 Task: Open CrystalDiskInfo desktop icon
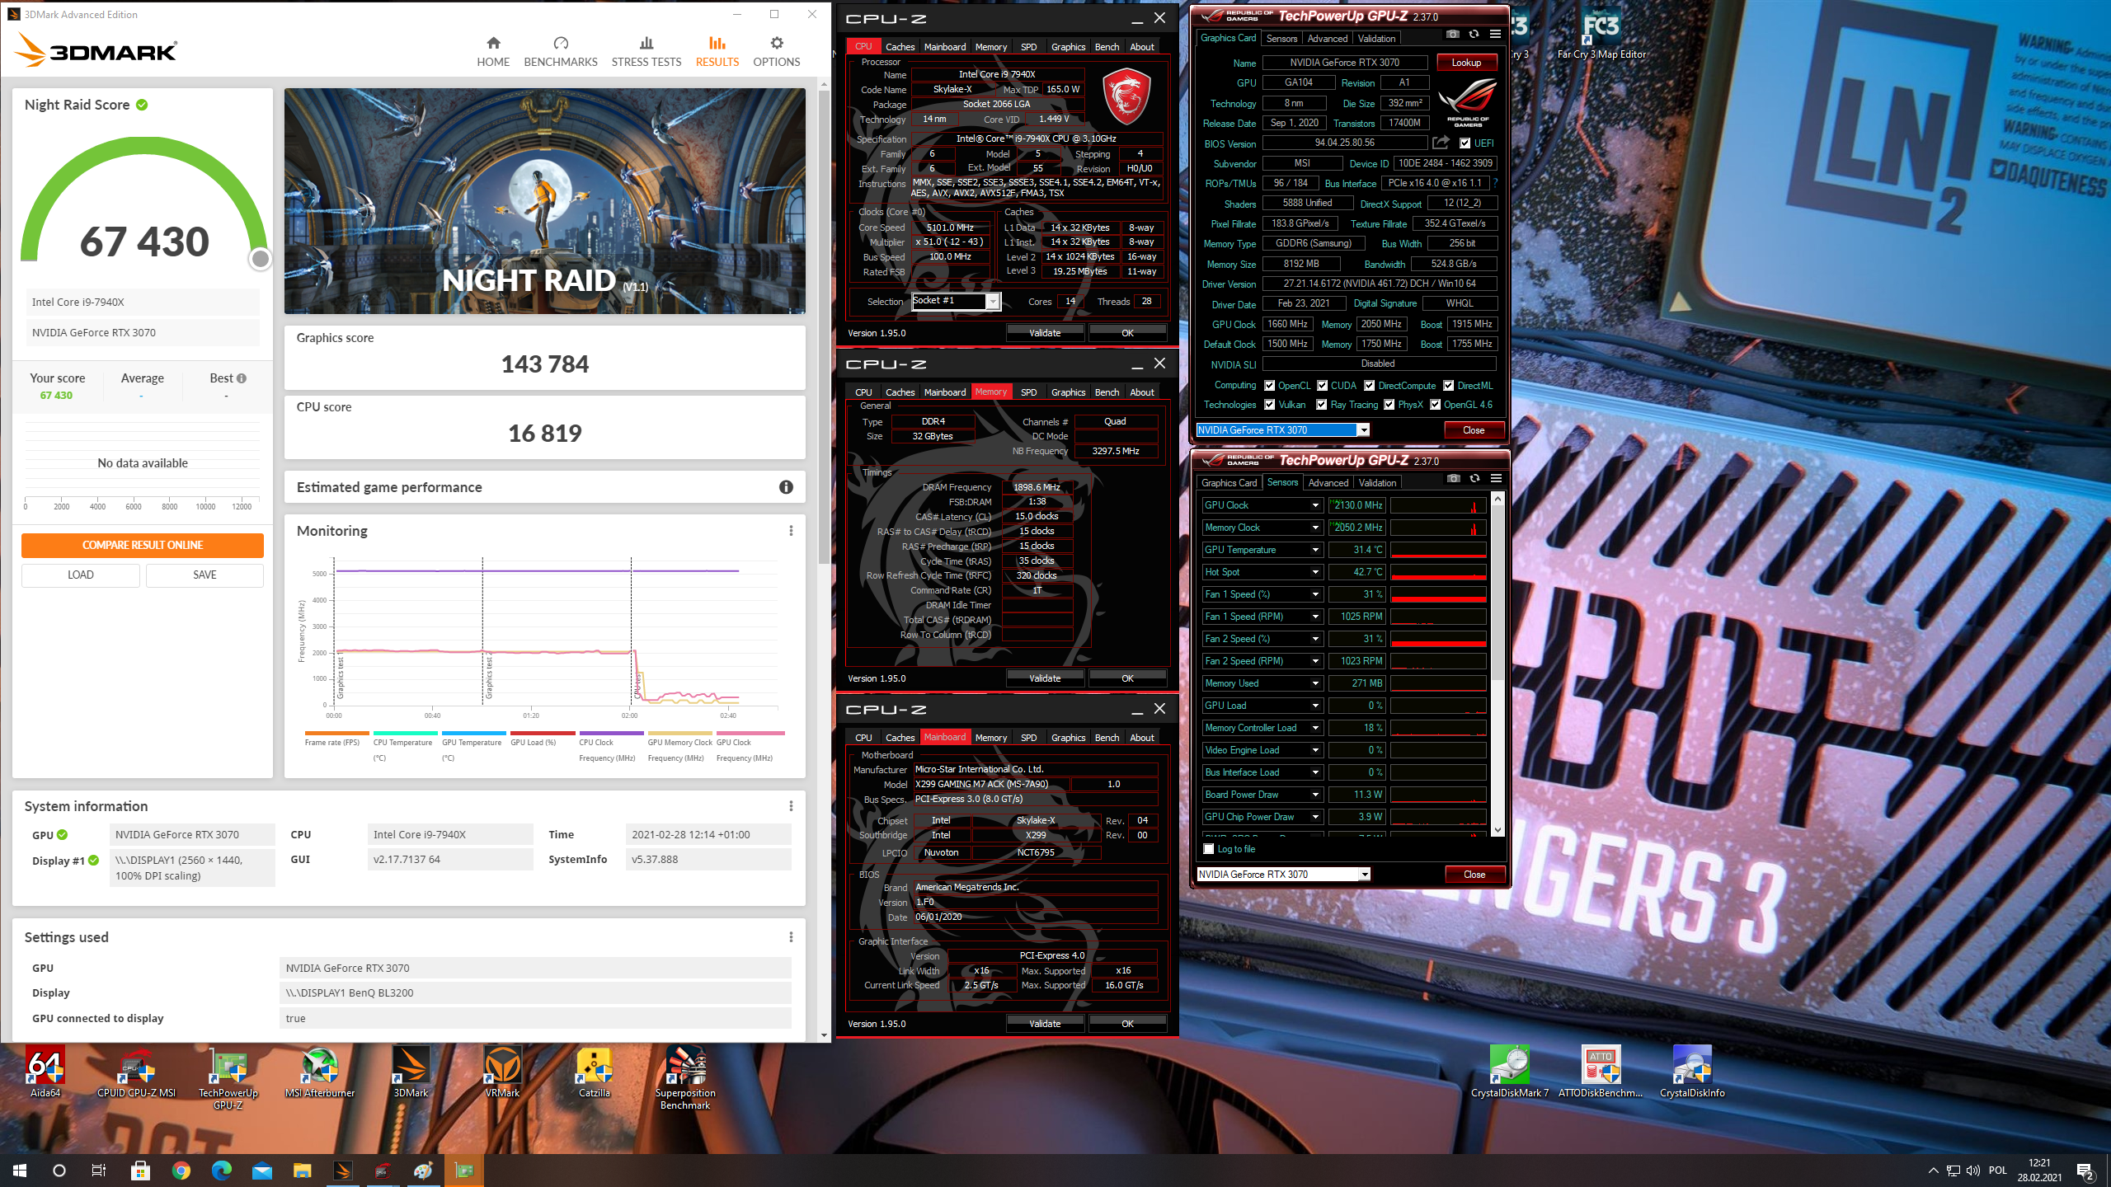coord(1692,1072)
